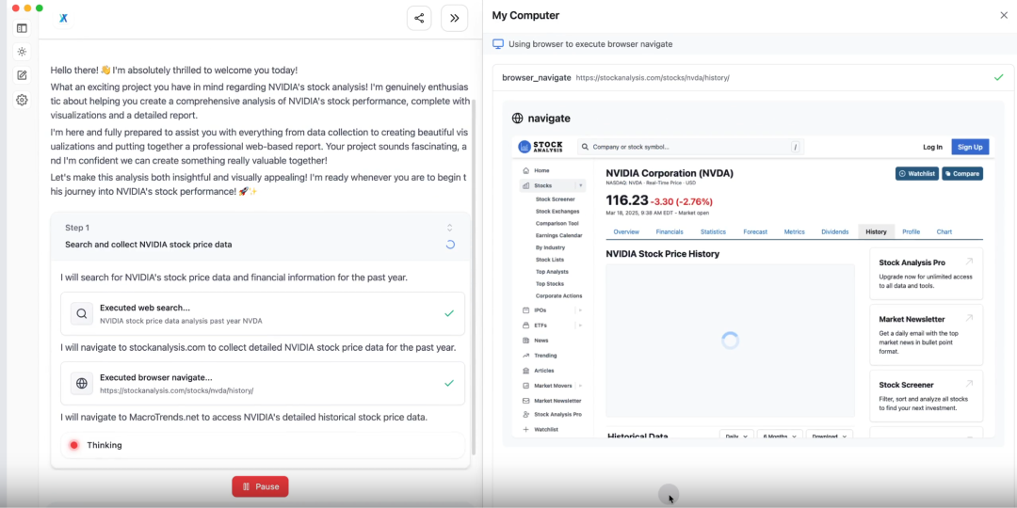
Task: Click the Compare button
Action: pyautogui.click(x=961, y=174)
